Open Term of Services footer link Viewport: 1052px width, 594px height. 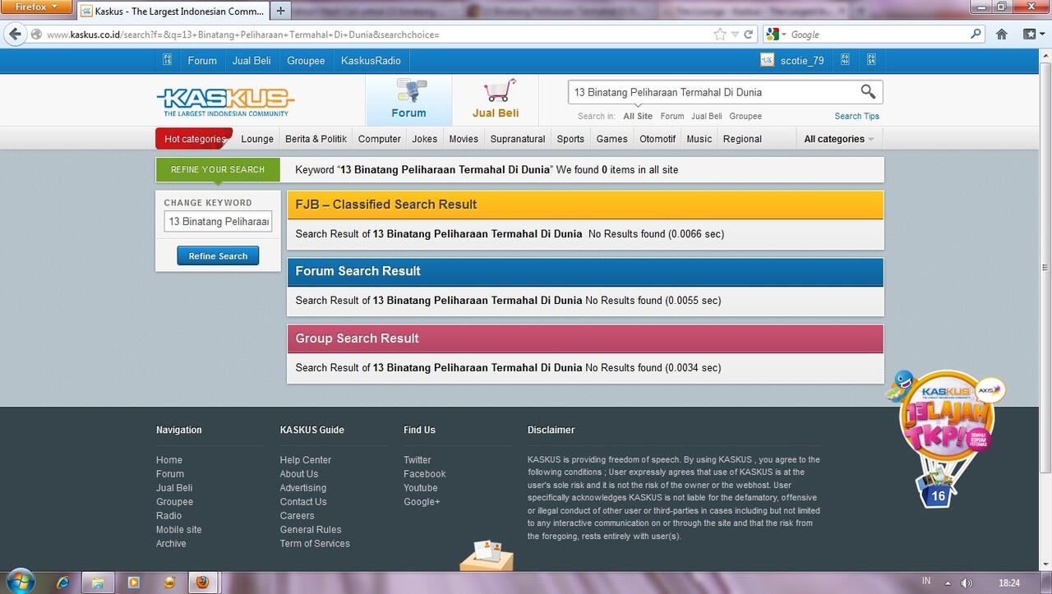point(314,544)
